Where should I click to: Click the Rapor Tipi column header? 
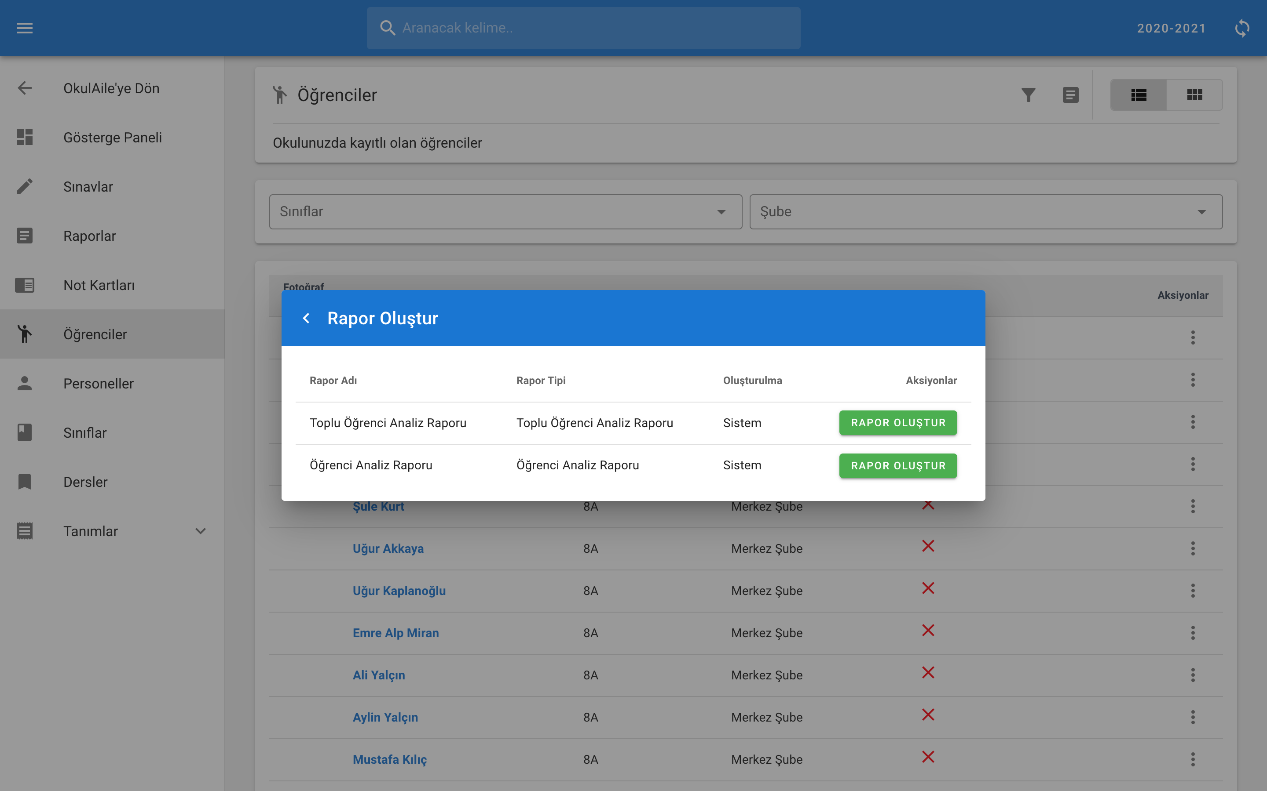[541, 380]
